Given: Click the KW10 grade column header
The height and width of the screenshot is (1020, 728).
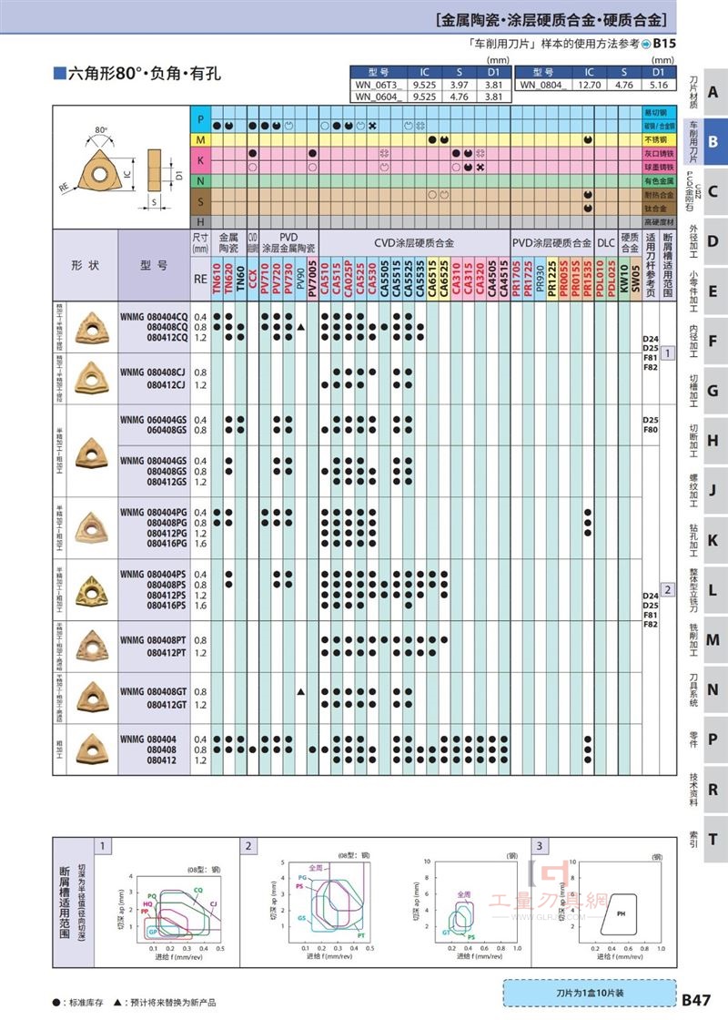Looking at the screenshot, I should point(623,279).
